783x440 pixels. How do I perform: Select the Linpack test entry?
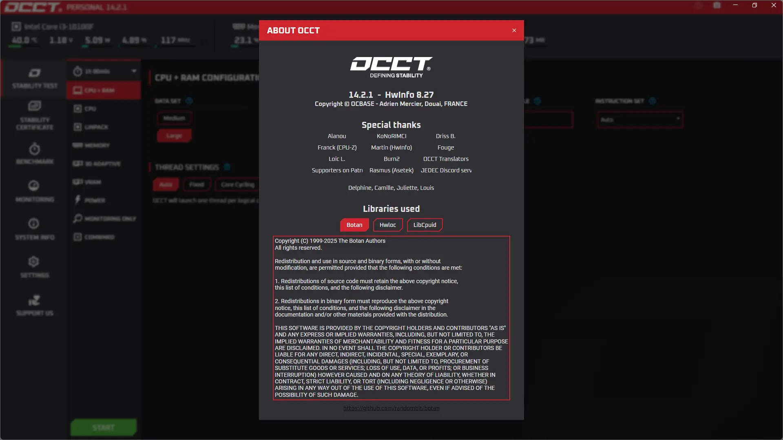(x=96, y=127)
